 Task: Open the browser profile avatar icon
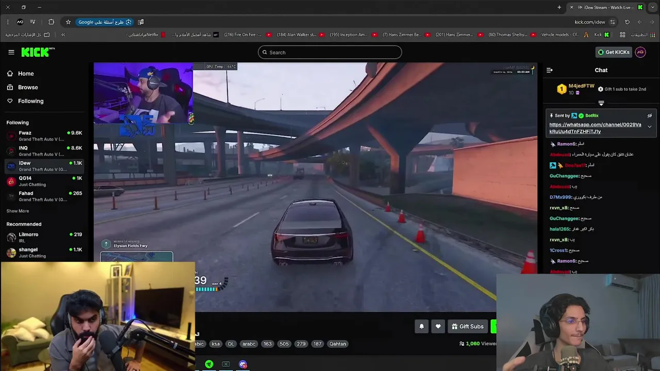20,22
